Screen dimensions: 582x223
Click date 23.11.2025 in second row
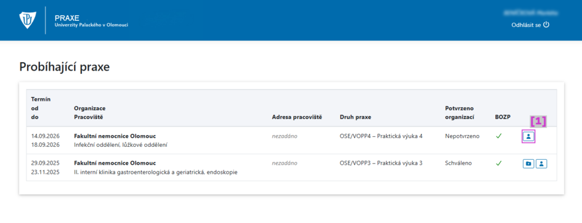pyautogui.click(x=46, y=172)
